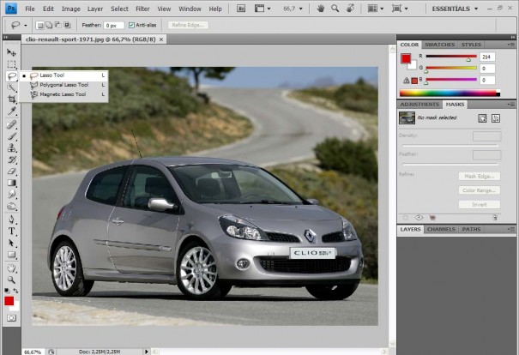Choose Polygonal Lasso Tool from flyout
519x355 pixels.
63,85
